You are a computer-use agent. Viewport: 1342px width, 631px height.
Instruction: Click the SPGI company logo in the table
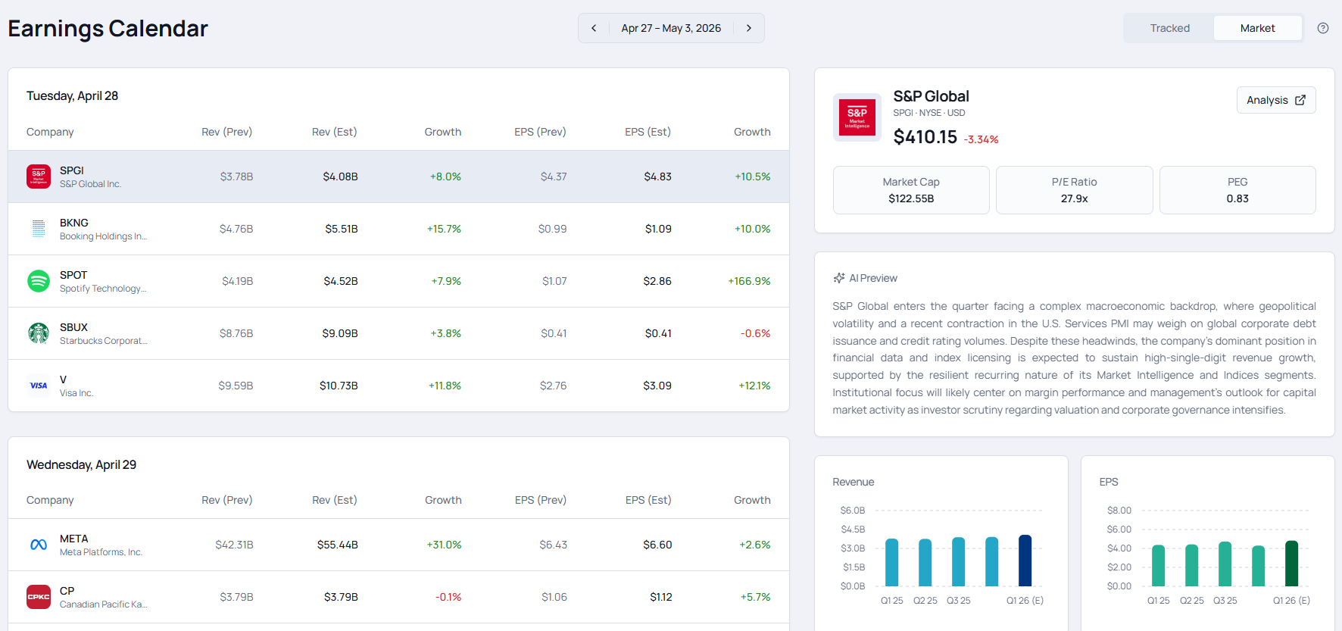39,176
